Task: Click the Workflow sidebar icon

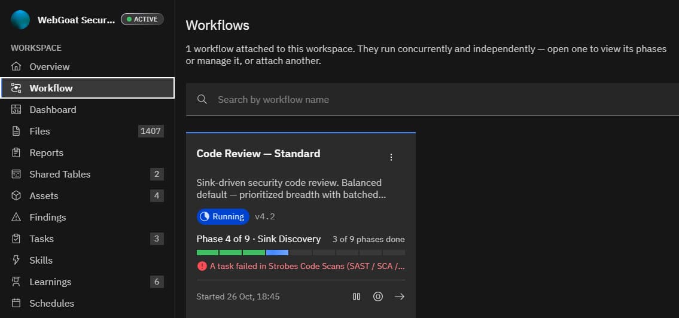Action: (16, 88)
